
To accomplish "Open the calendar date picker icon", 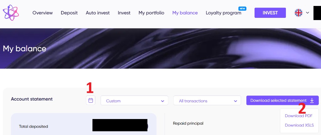I will (x=91, y=101).
